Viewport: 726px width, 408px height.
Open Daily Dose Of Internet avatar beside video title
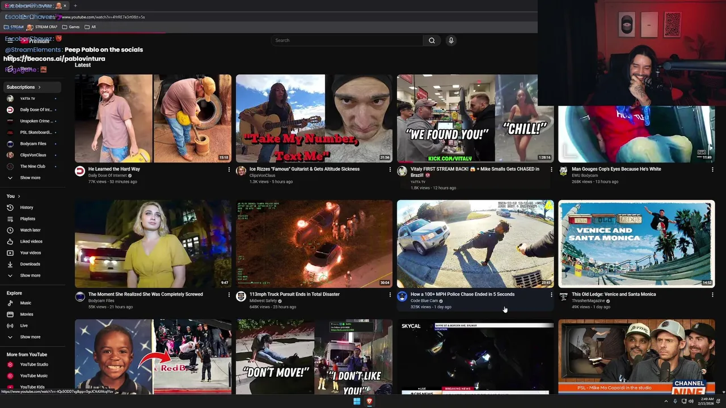tap(80, 171)
